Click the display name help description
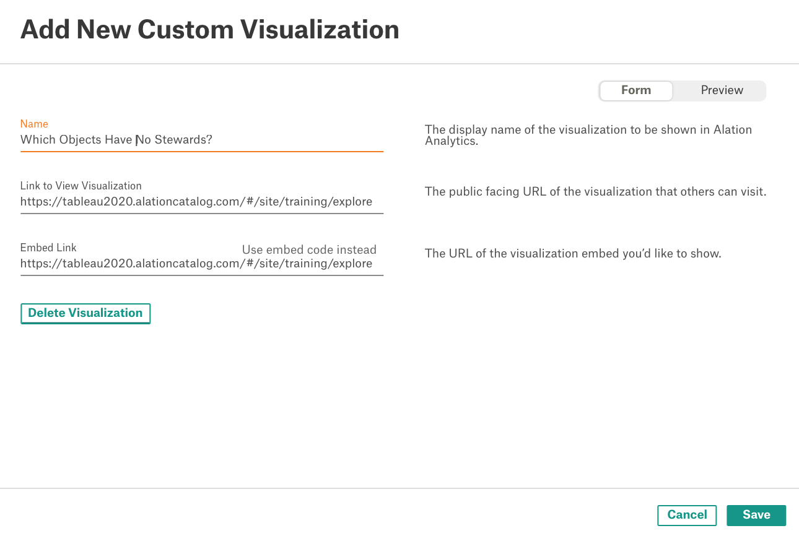799x536 pixels. 588,135
